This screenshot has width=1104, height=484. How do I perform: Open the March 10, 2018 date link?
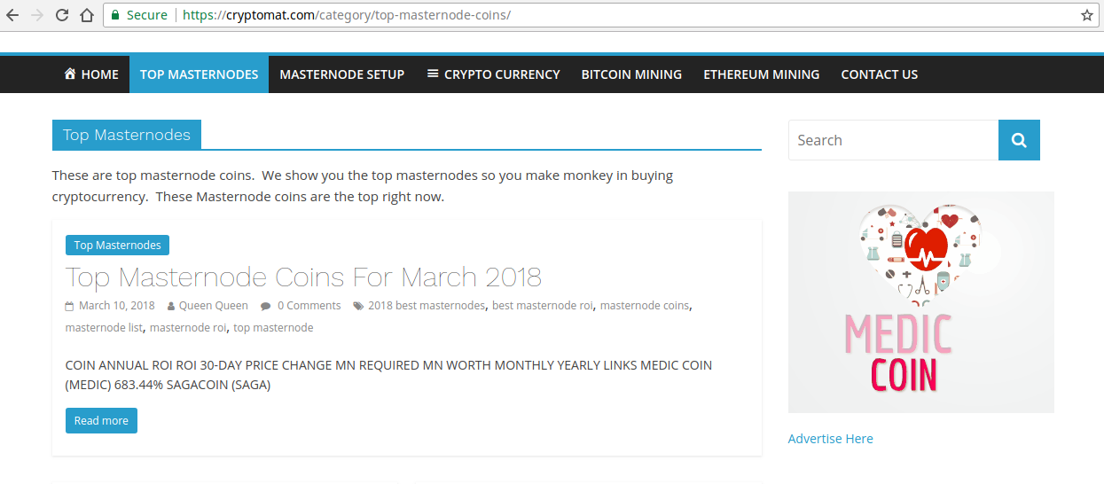point(117,306)
